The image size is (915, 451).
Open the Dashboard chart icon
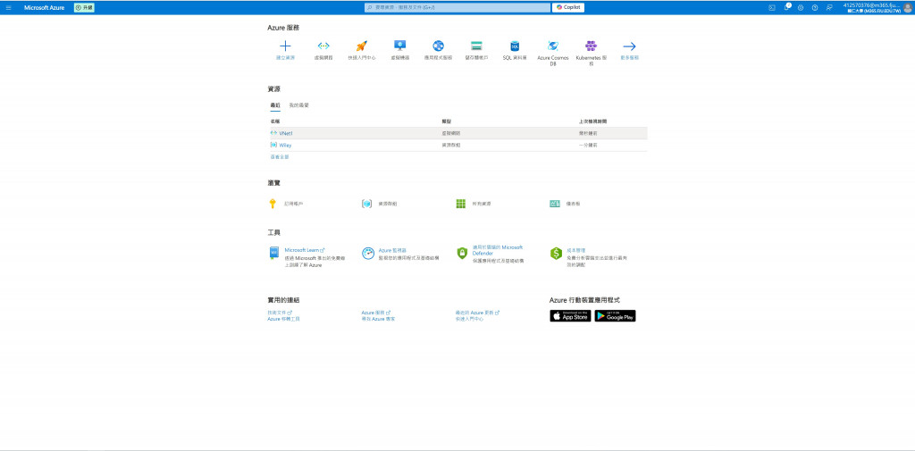554,204
